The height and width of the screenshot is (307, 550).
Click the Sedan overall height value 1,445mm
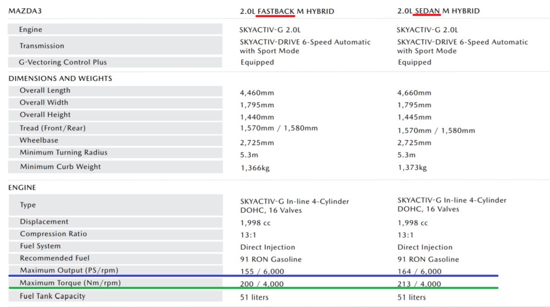click(414, 117)
